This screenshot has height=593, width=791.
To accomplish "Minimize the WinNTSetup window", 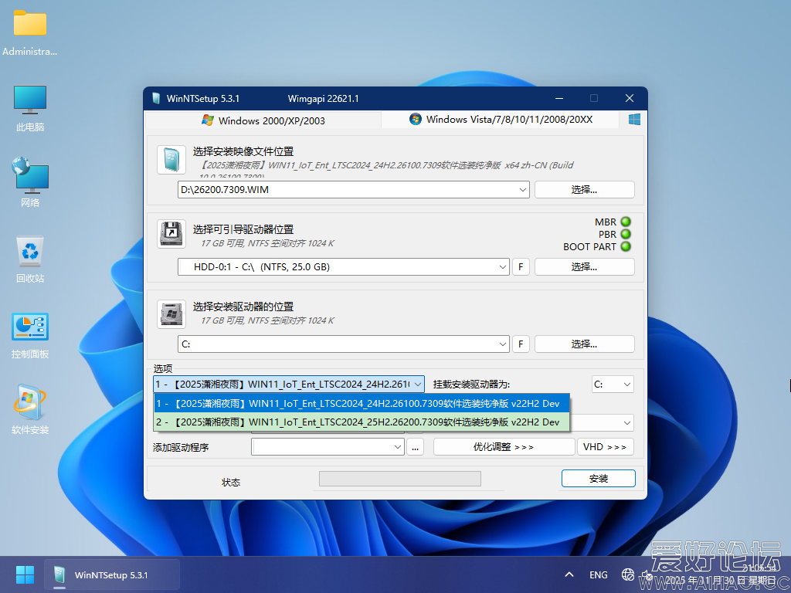I will 559,98.
